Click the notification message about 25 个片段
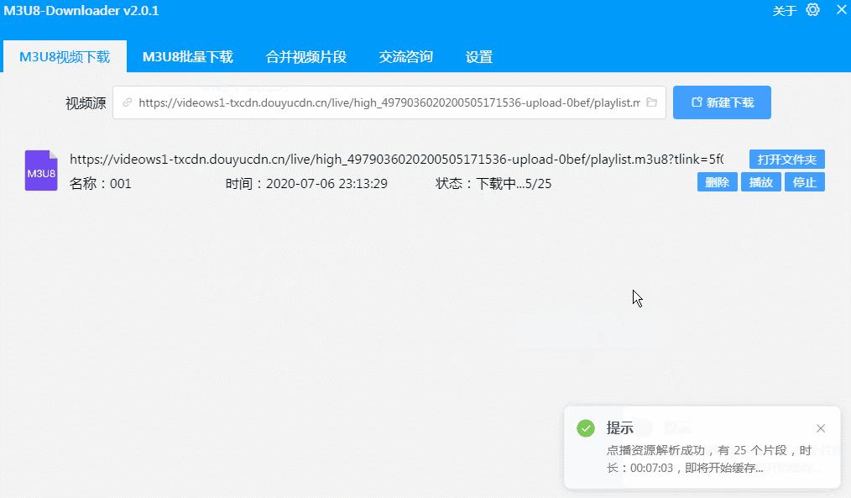 click(x=709, y=459)
